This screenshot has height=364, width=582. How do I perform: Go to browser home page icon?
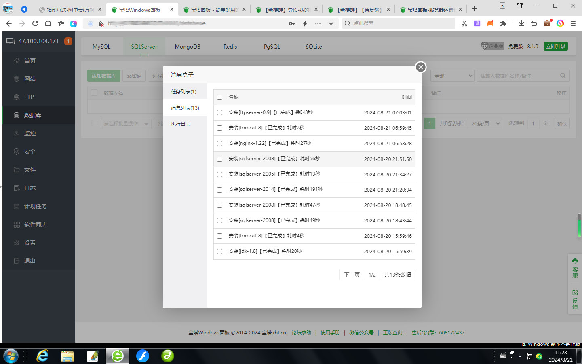(x=48, y=23)
